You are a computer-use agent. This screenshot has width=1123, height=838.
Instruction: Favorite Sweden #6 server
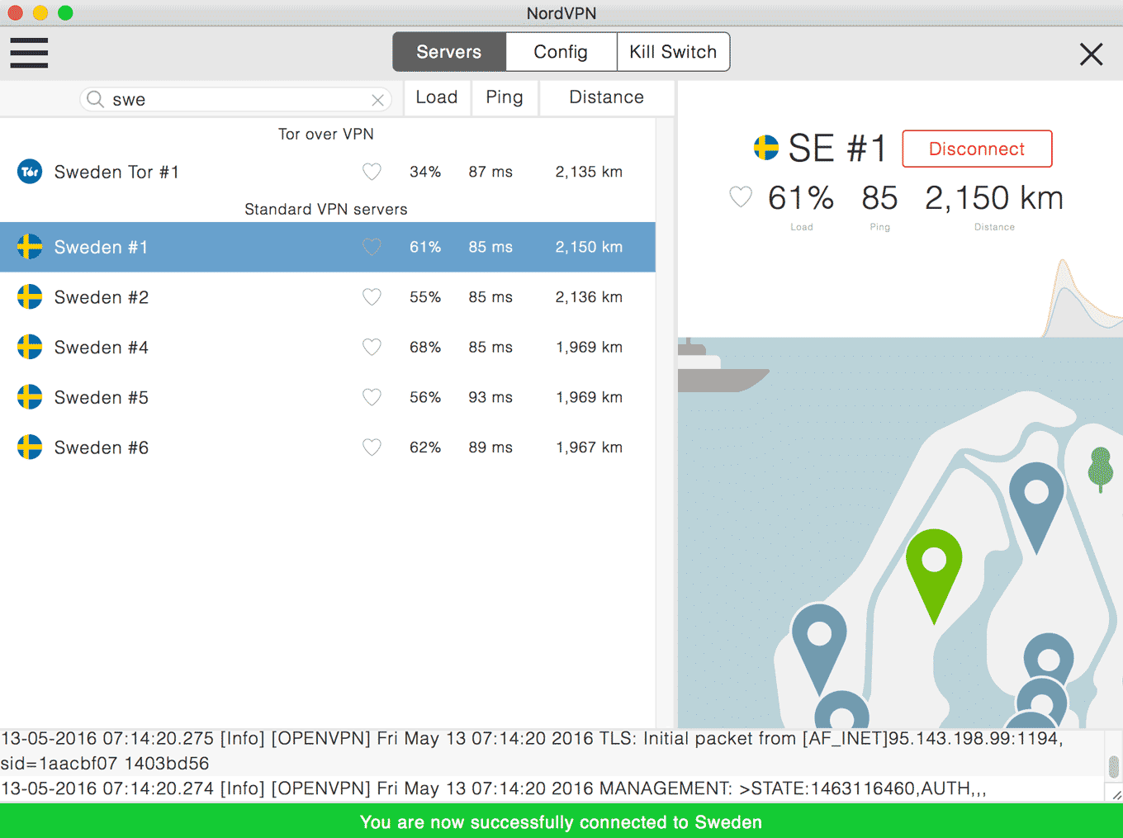[x=372, y=447]
